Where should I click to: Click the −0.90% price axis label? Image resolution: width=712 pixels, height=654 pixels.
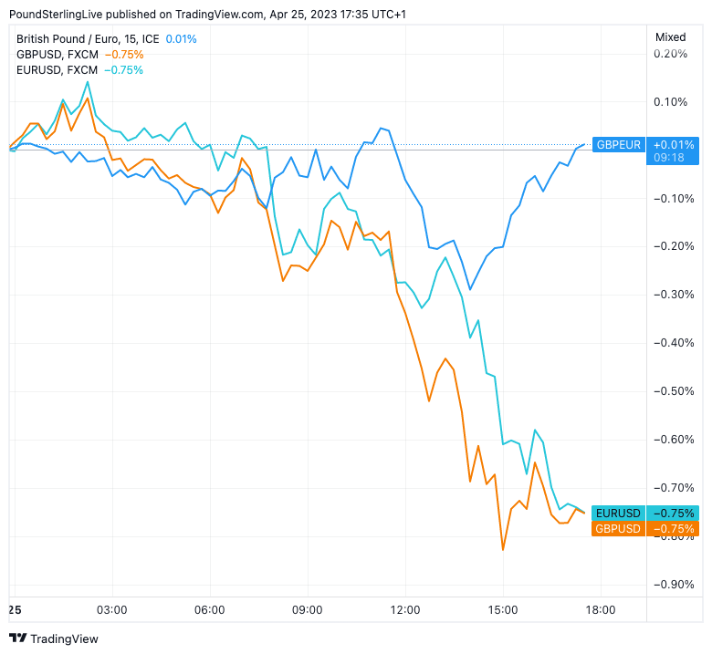click(x=671, y=584)
